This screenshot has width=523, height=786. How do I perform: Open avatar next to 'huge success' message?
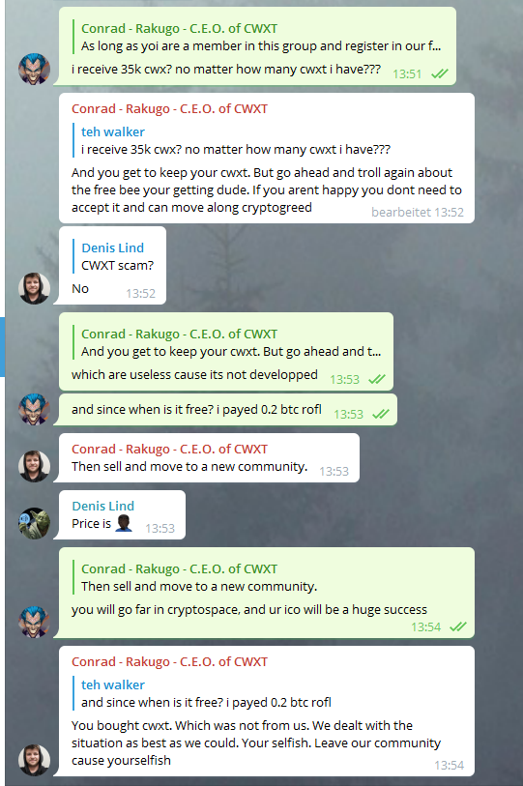tap(34, 622)
